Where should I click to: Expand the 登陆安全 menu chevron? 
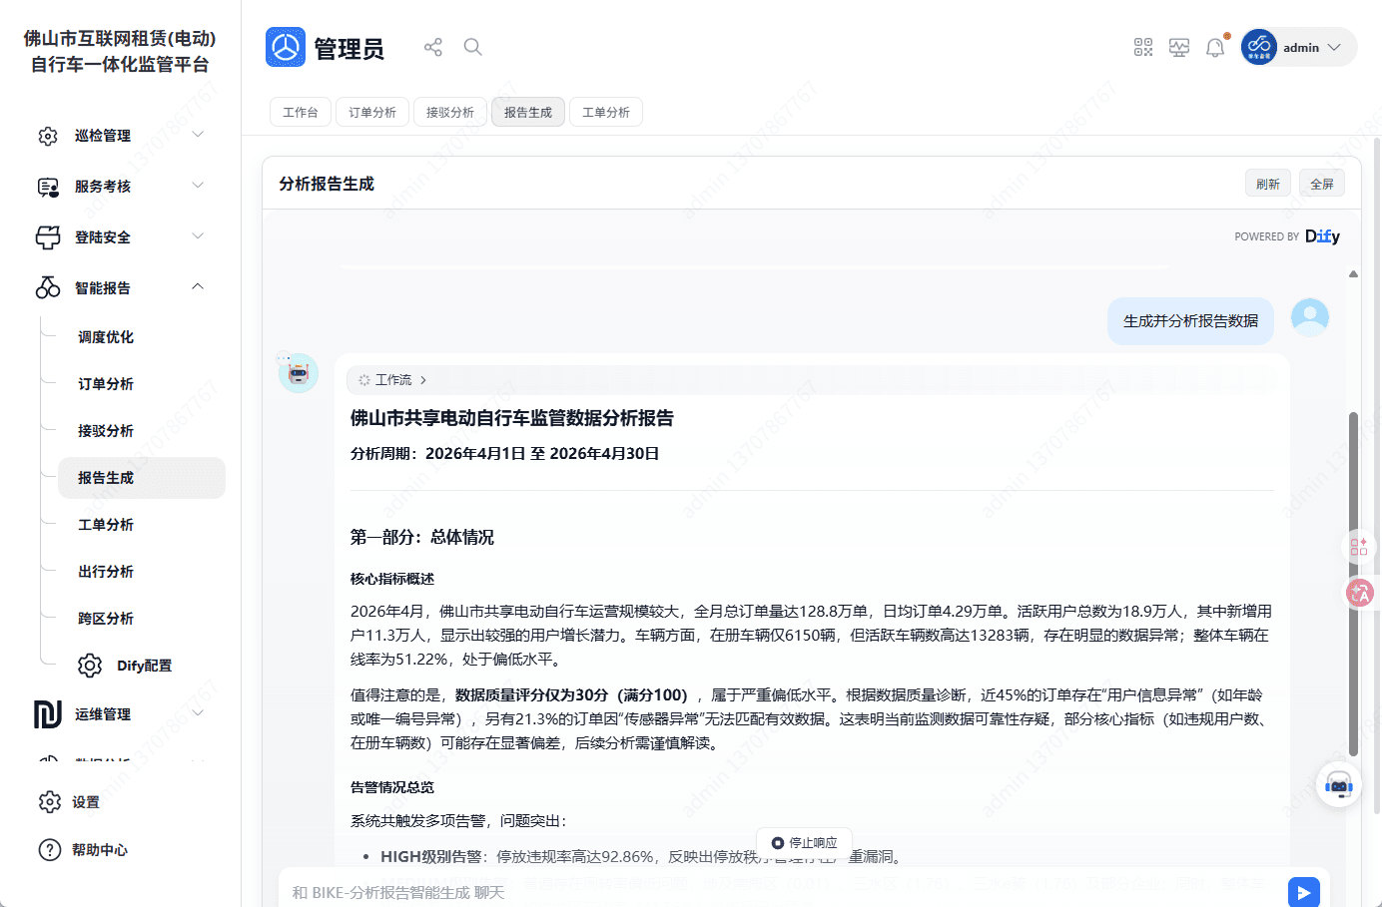tap(198, 236)
